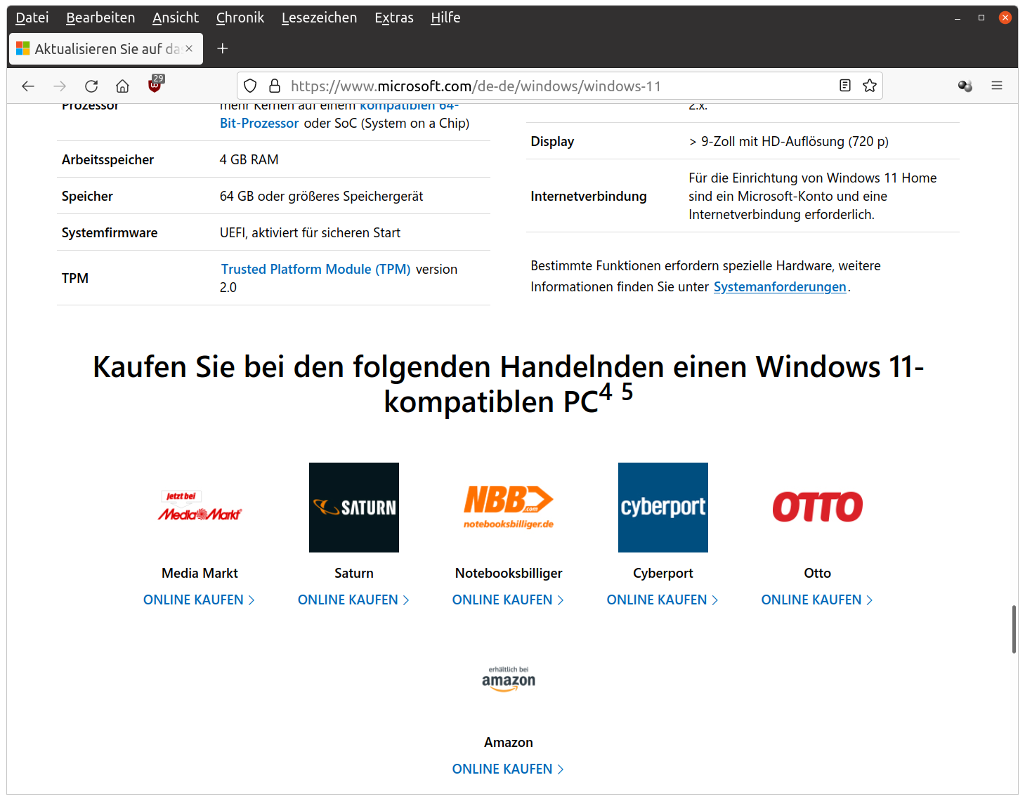
Task: Click ONLINE KAUFEN under Otto
Action: tap(818, 600)
